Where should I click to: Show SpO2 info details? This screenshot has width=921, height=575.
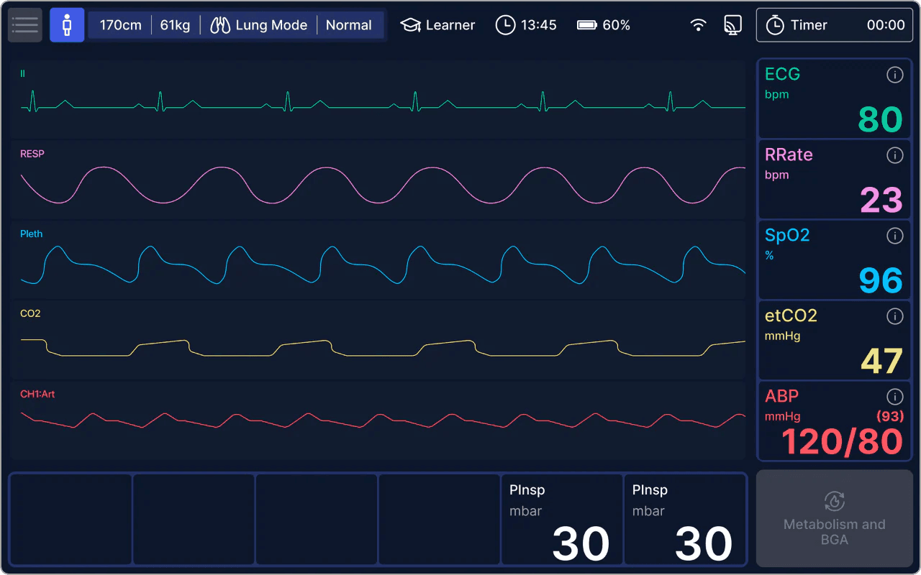click(x=894, y=236)
